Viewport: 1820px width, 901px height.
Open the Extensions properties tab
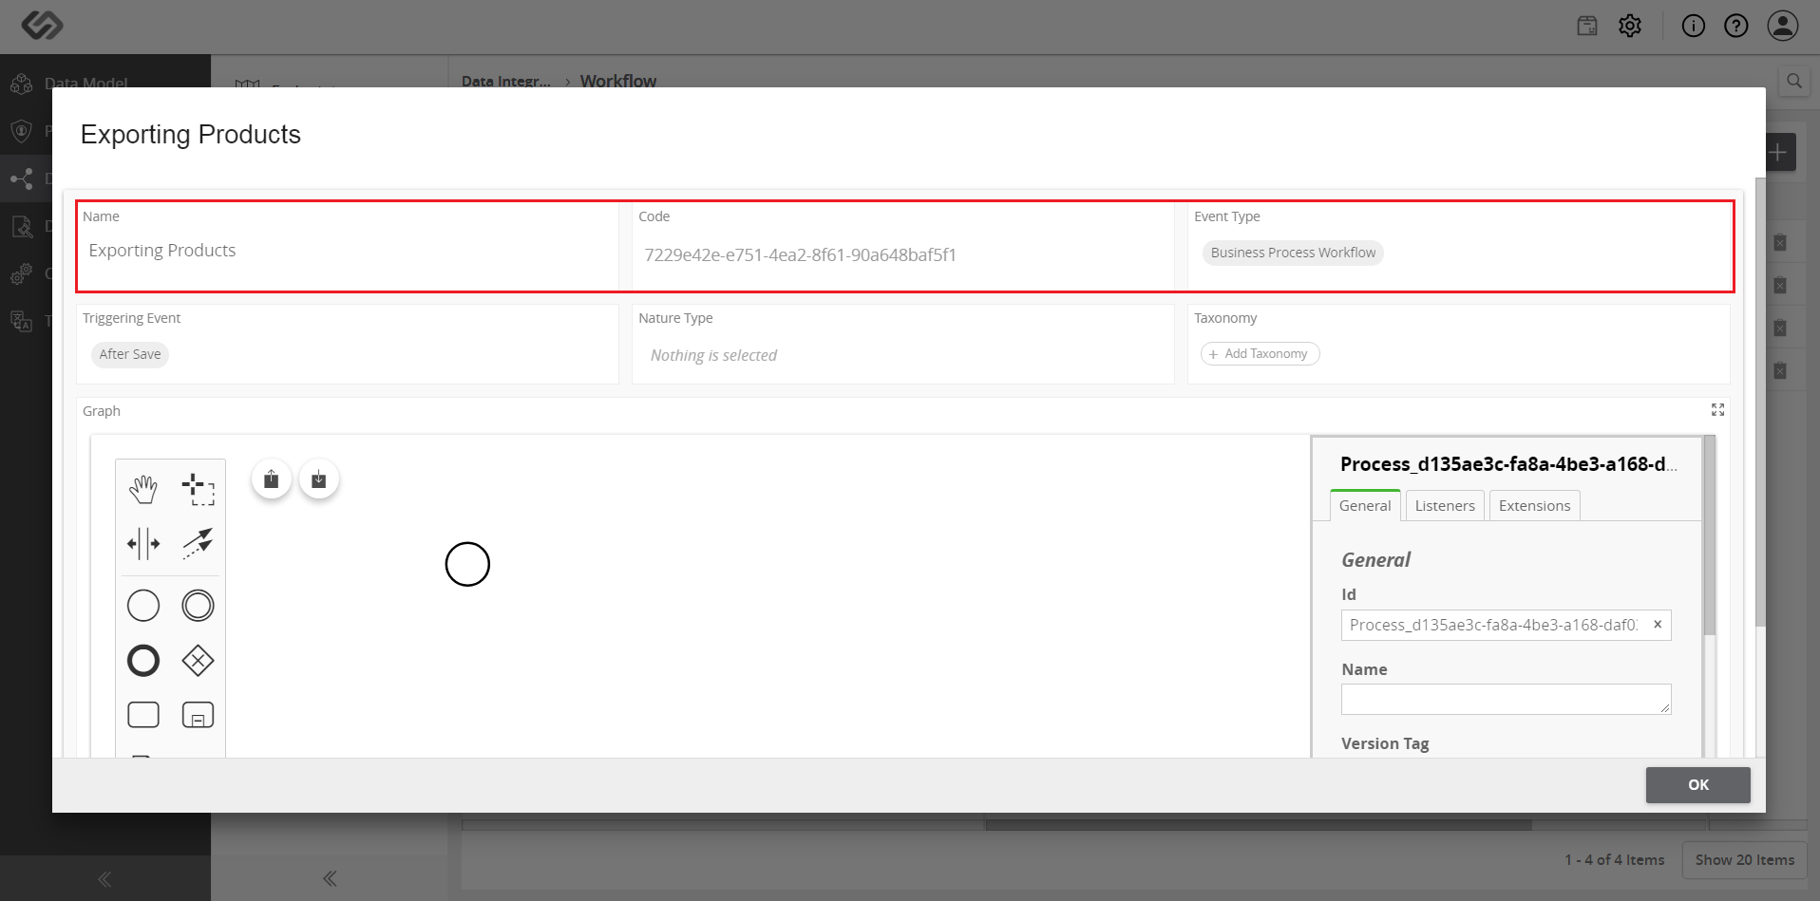pyautogui.click(x=1534, y=506)
